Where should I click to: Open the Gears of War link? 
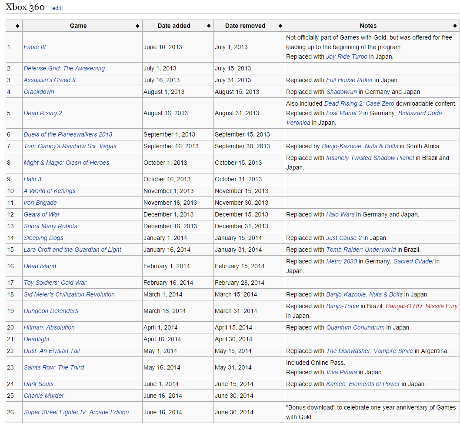point(42,214)
